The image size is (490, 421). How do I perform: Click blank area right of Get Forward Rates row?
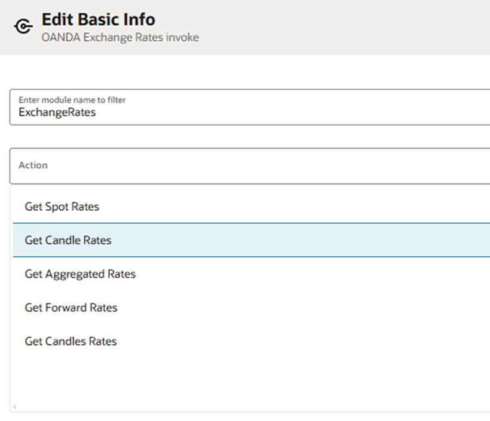click(x=329, y=308)
